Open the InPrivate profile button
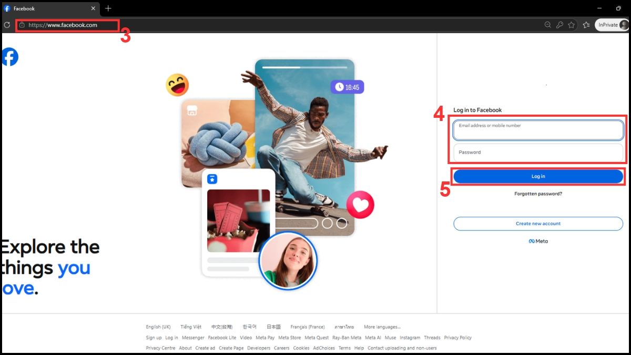Screen dimensions: 631x355 pyautogui.click(x=612, y=25)
